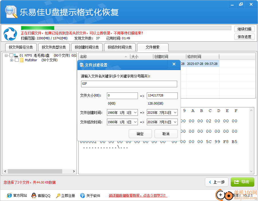Click the 保存进度 button
The height and width of the screenshot is (201, 258).
coord(244,37)
